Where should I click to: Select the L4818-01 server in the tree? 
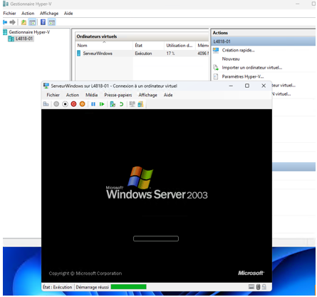24,39
